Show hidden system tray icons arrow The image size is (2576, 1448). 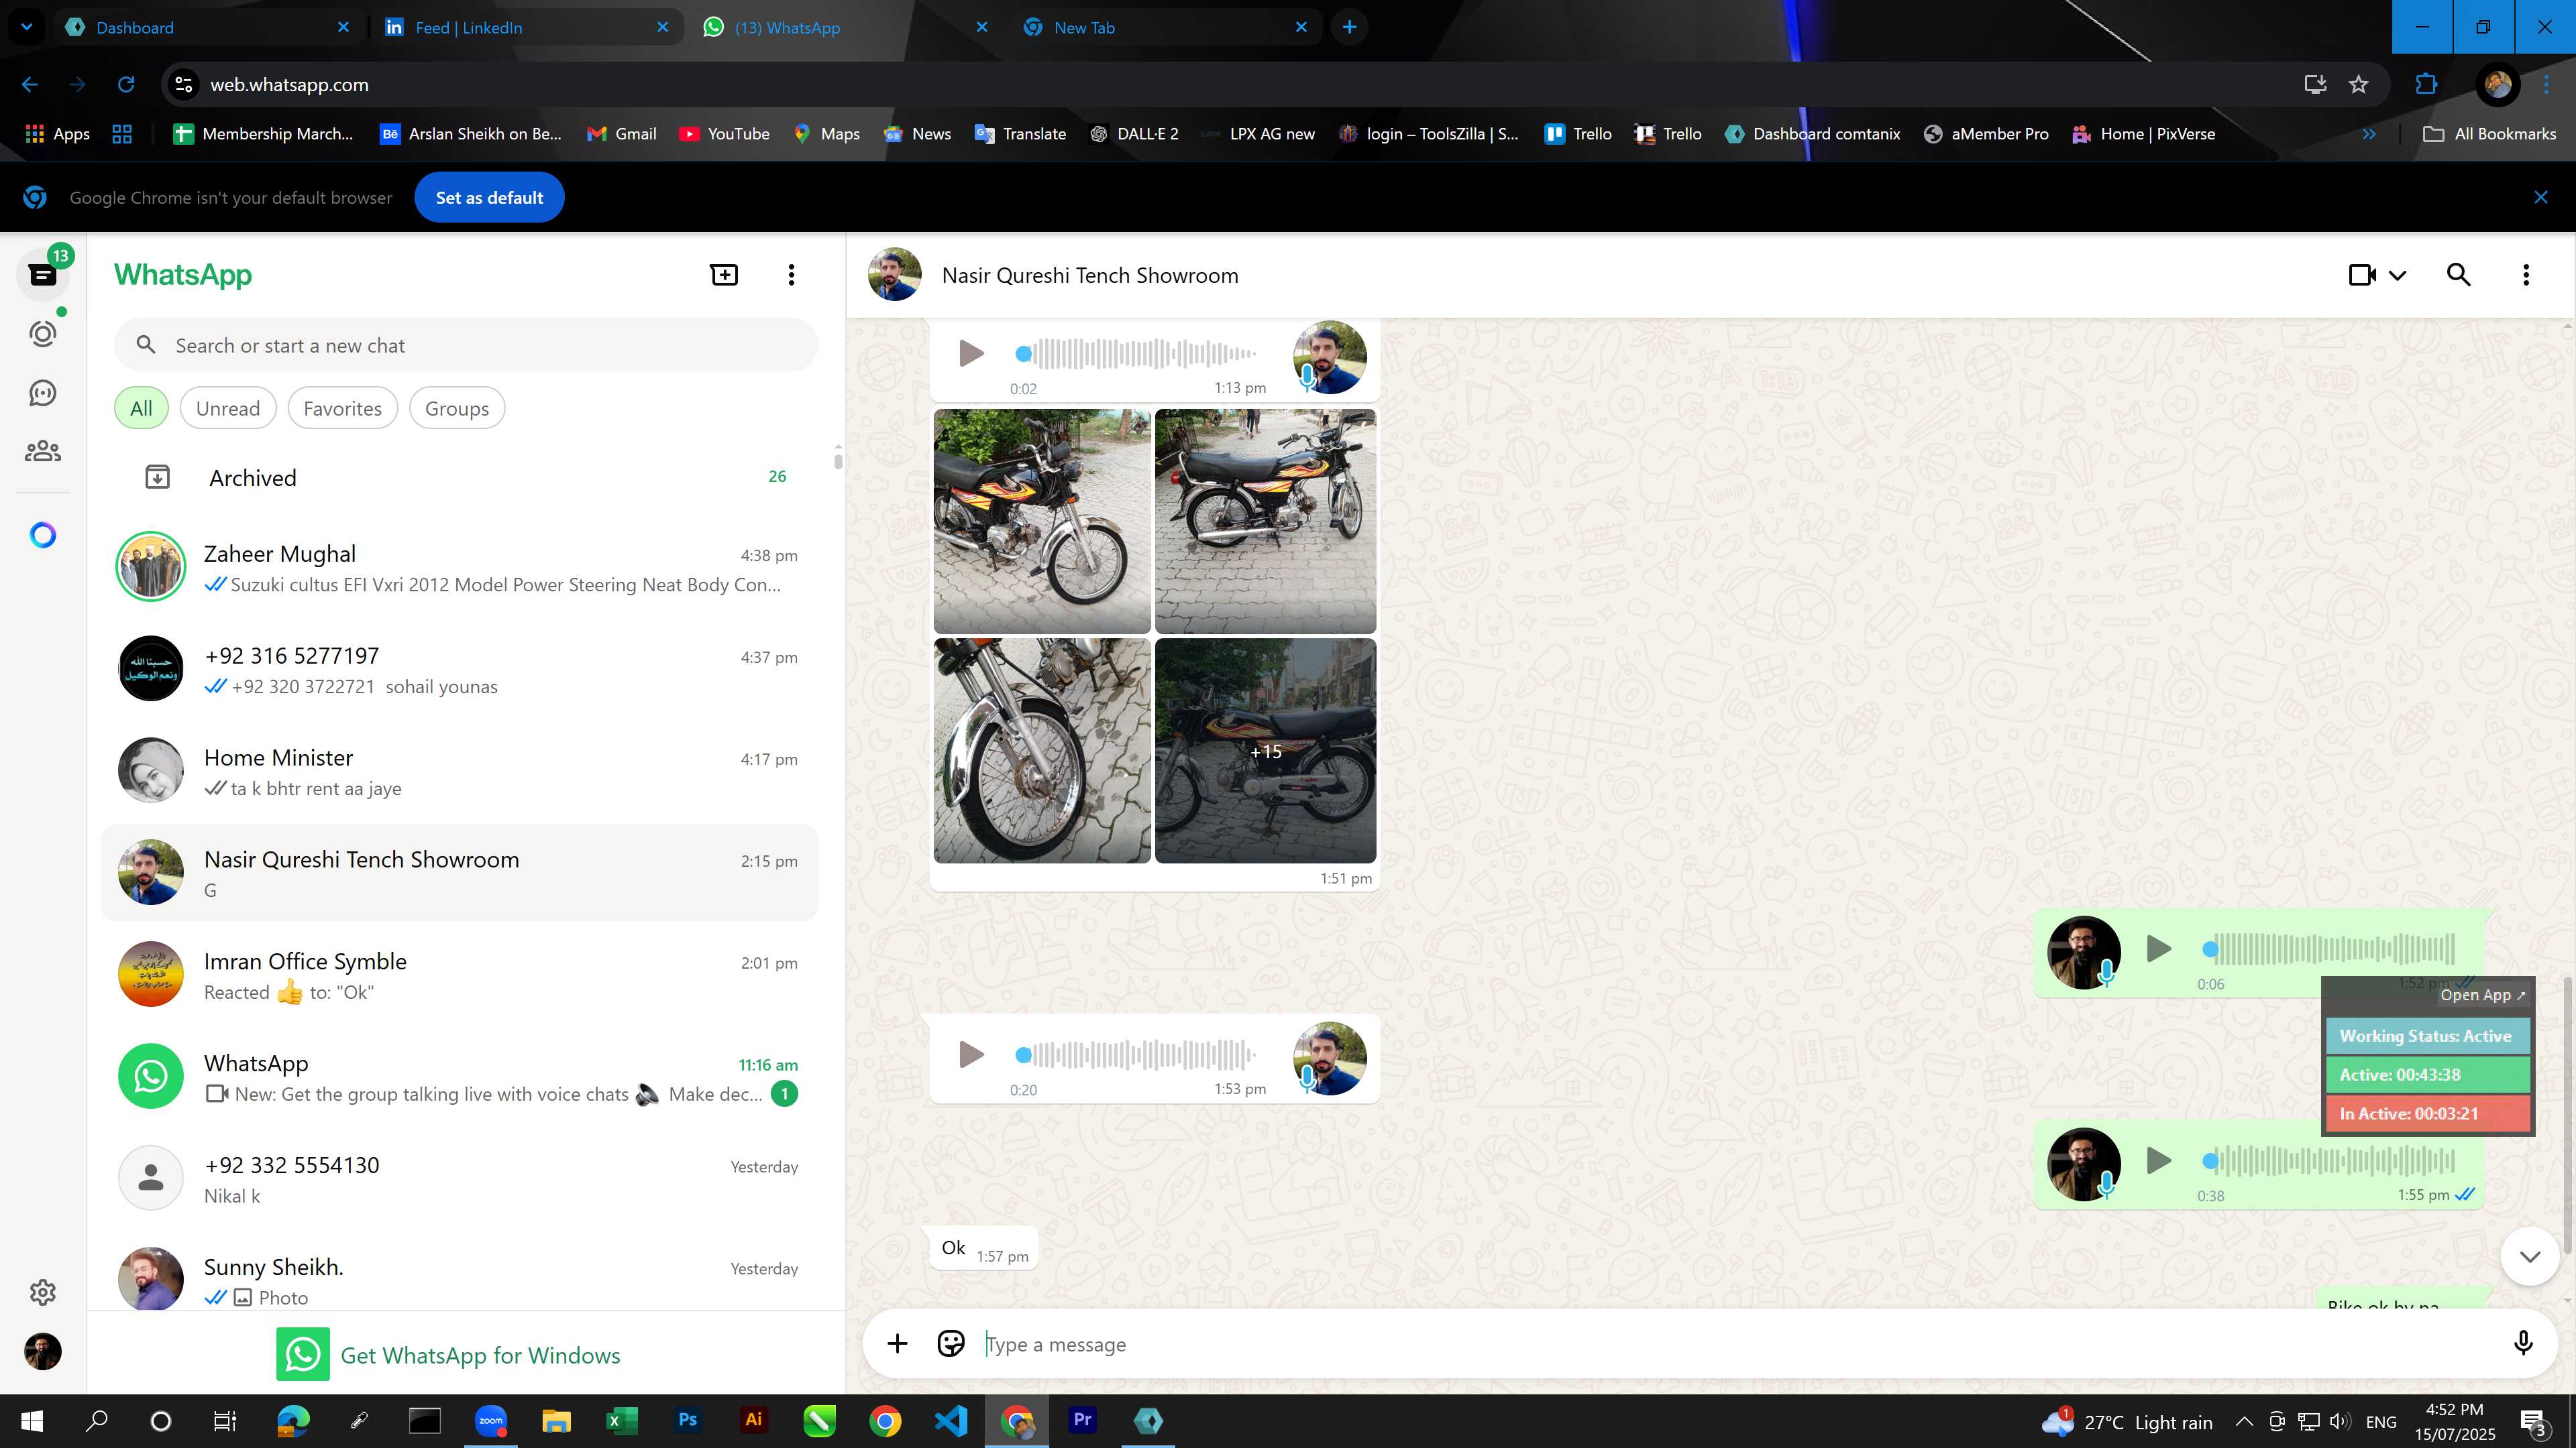tap(2244, 1421)
